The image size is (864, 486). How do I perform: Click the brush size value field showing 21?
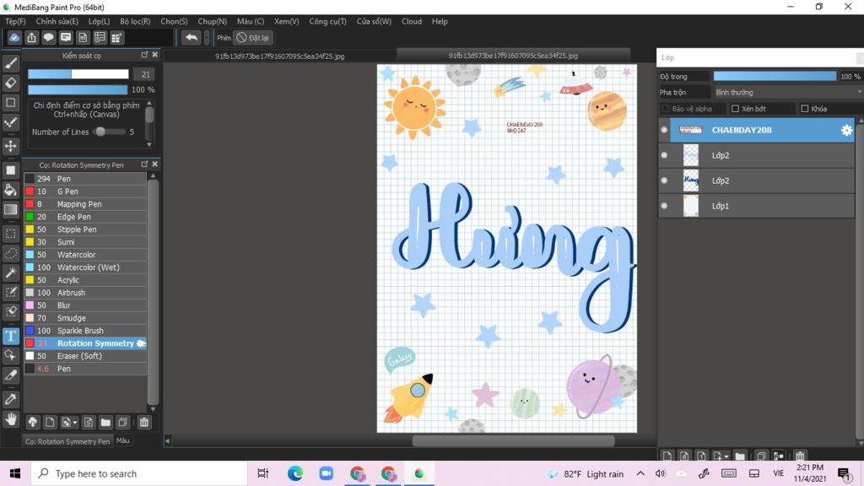(145, 74)
